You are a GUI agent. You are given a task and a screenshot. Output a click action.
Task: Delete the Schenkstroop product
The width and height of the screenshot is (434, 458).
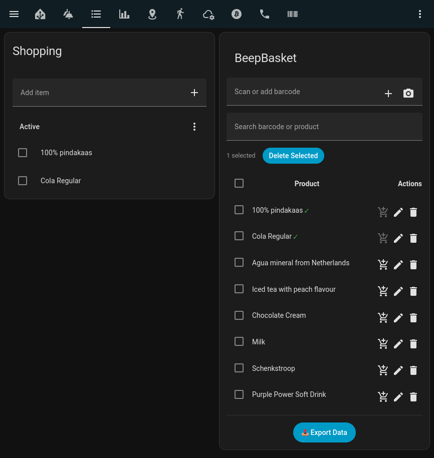413,370
